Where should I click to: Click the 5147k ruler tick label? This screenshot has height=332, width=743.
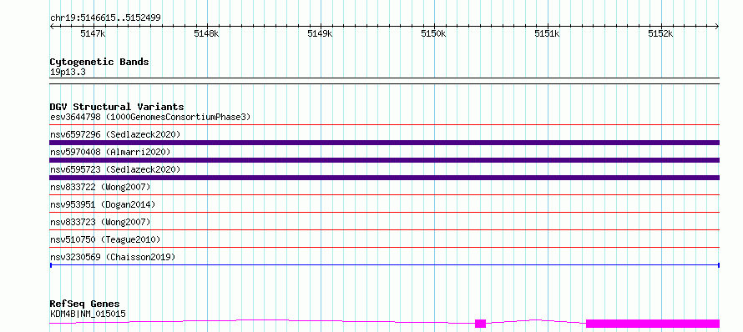click(x=93, y=33)
